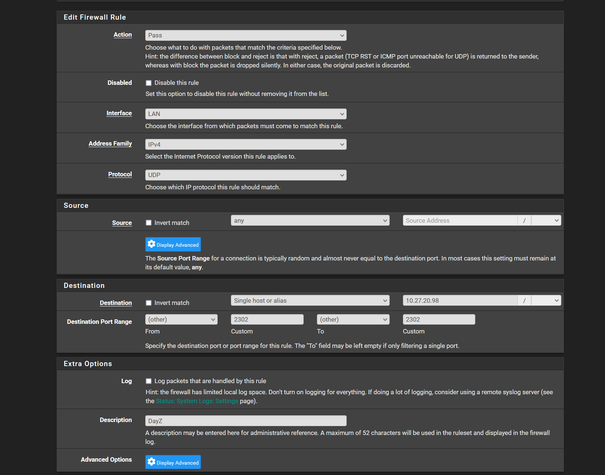The width and height of the screenshot is (605, 475).
Task: Click gear icon in Advanced Options button
Action: [x=151, y=462]
